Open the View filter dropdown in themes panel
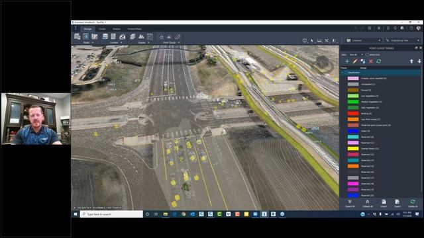Viewport: 424px width, 238px height. click(356, 55)
